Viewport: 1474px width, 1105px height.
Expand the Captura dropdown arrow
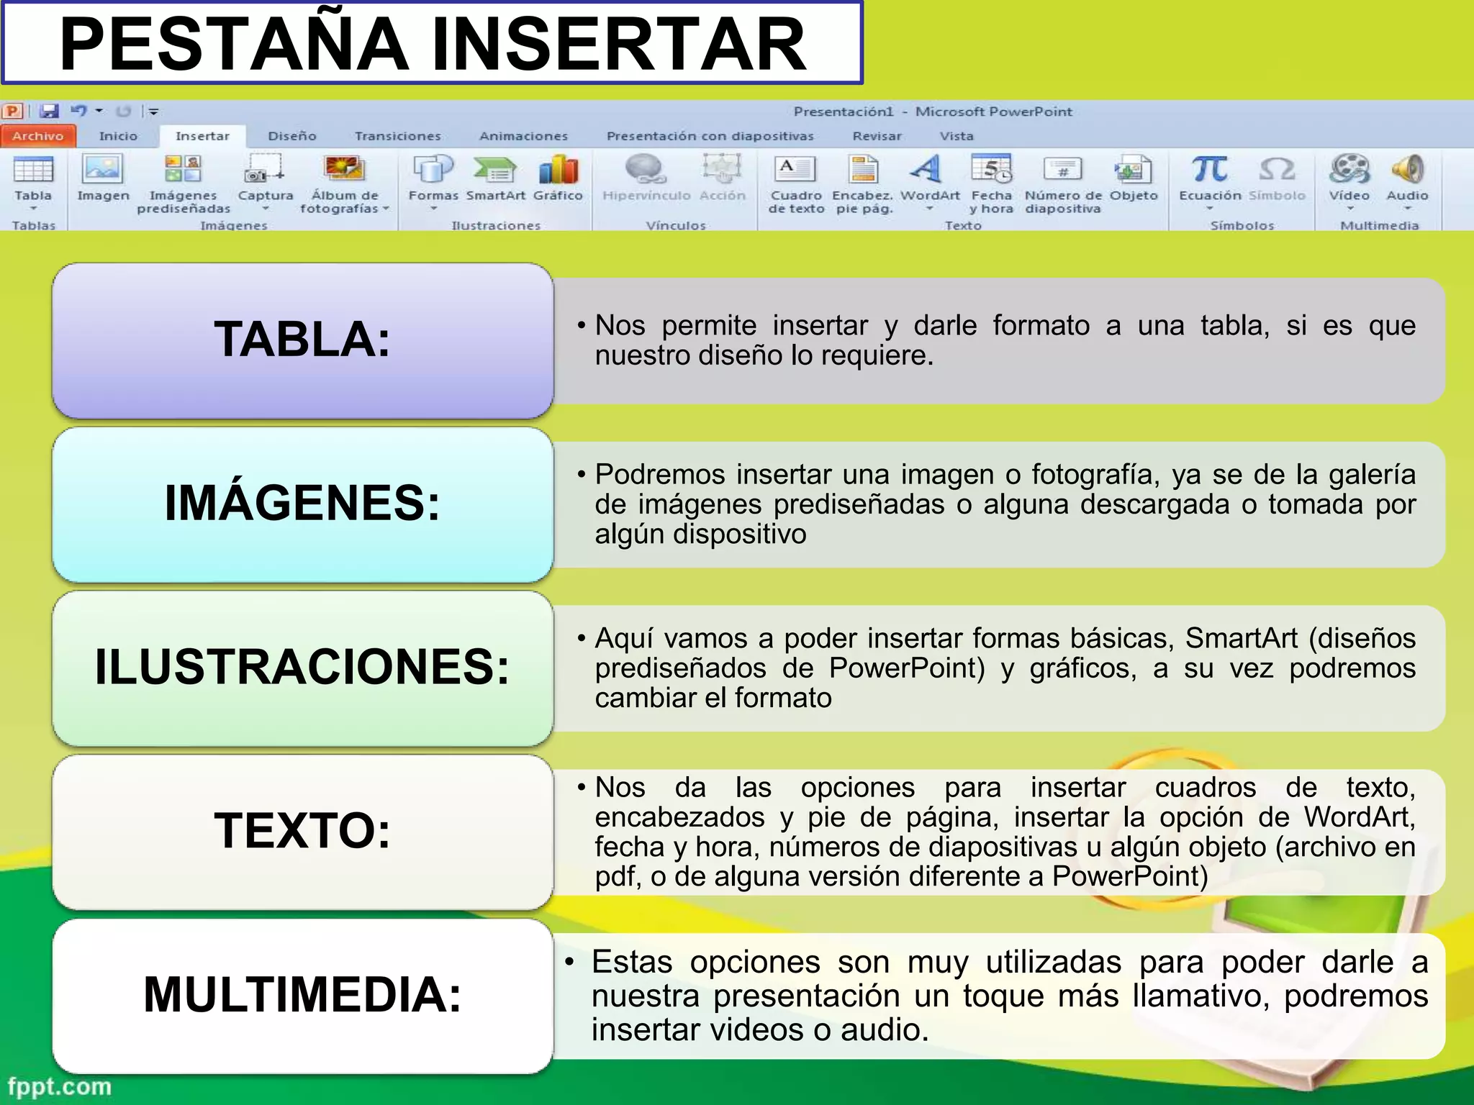coord(265,209)
